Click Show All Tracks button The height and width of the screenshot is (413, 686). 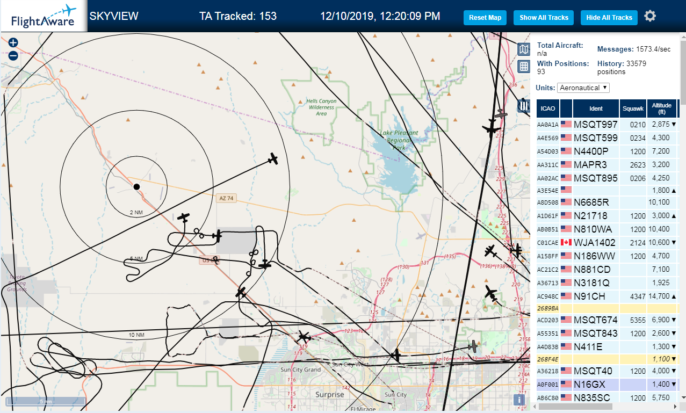[544, 18]
